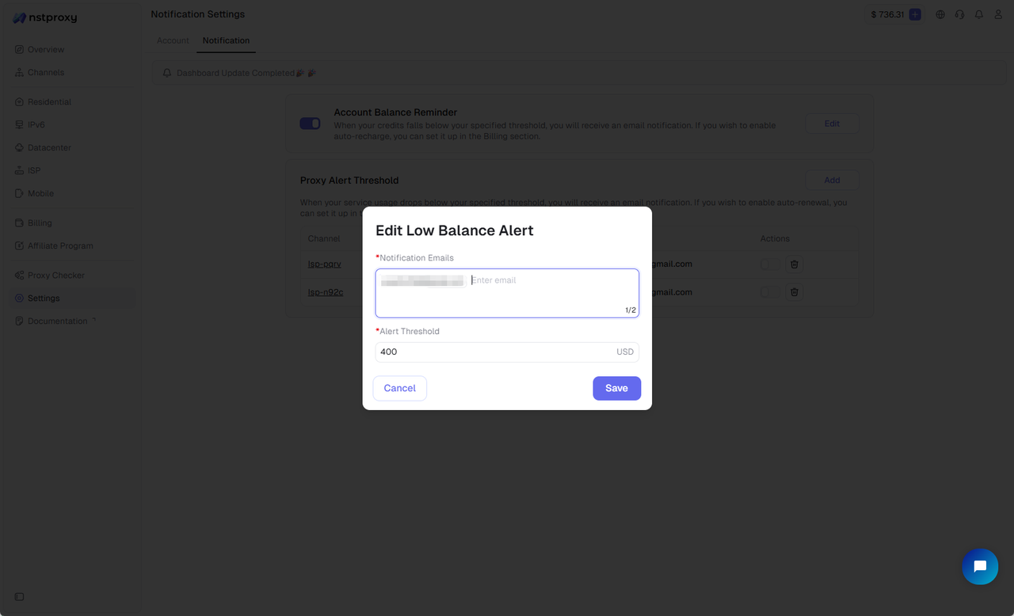Toggle Account Balance Reminder switch
Viewport: 1014px width, 616px height.
(x=310, y=124)
